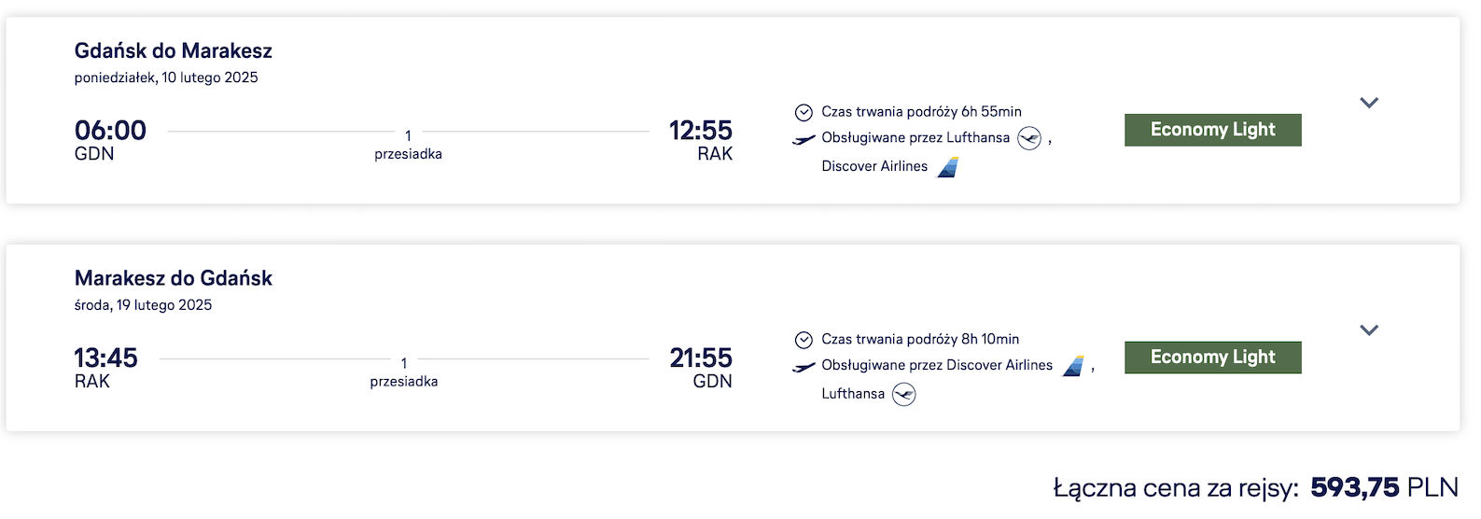The image size is (1481, 519).
Task: Click the Discover Airlines logo on the Marakesz–Gdańsk flight
Action: click(x=1073, y=366)
